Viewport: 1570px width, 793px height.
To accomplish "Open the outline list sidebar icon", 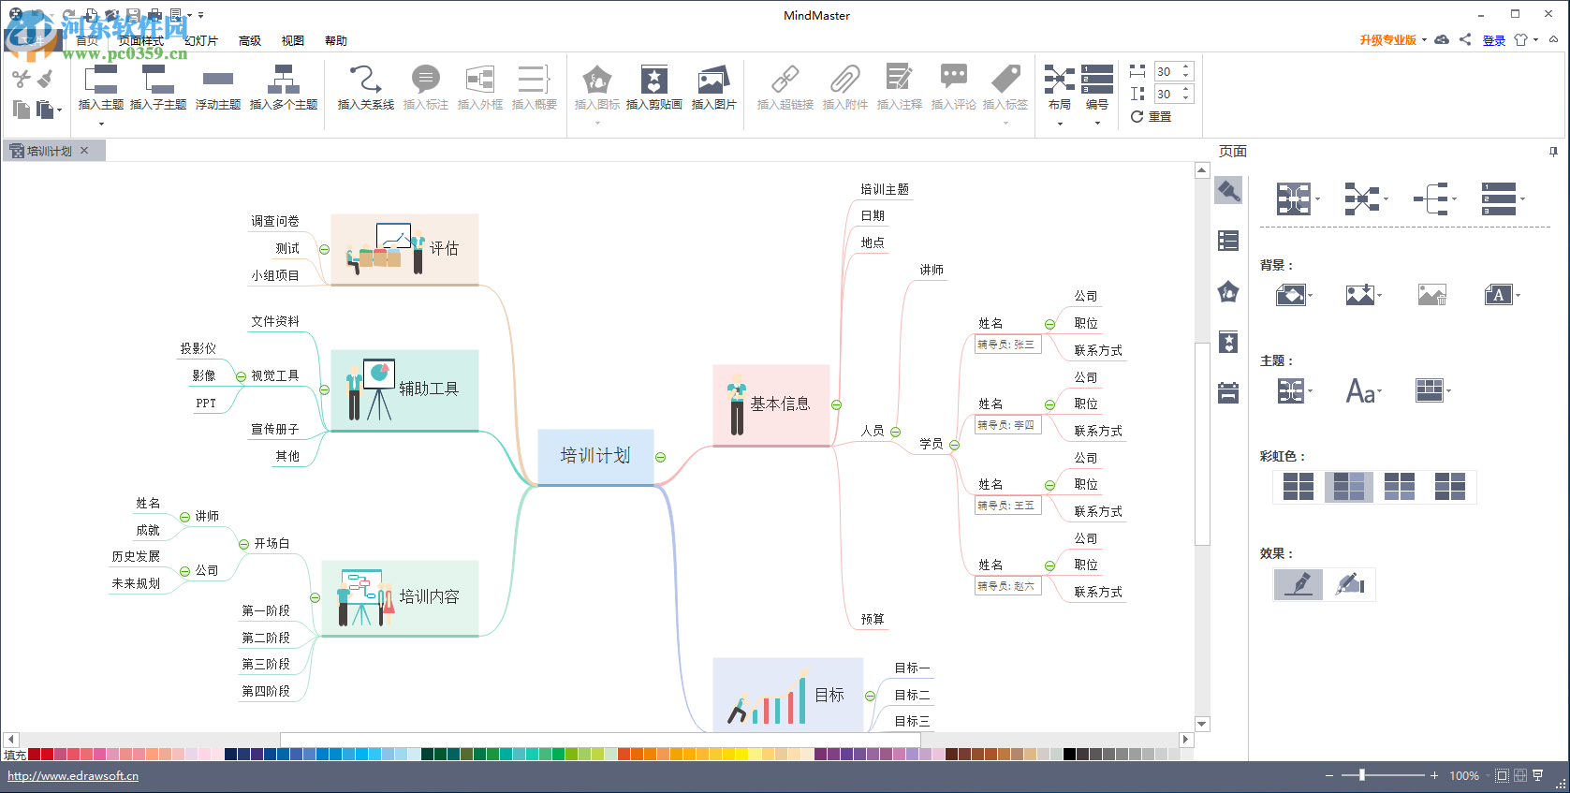I will [x=1228, y=241].
